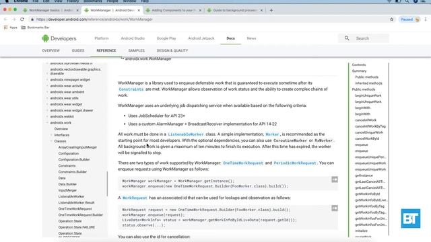This screenshot has height=242, width=431.
Task: Close the active WorkManager tab
Action: pos(139,10)
